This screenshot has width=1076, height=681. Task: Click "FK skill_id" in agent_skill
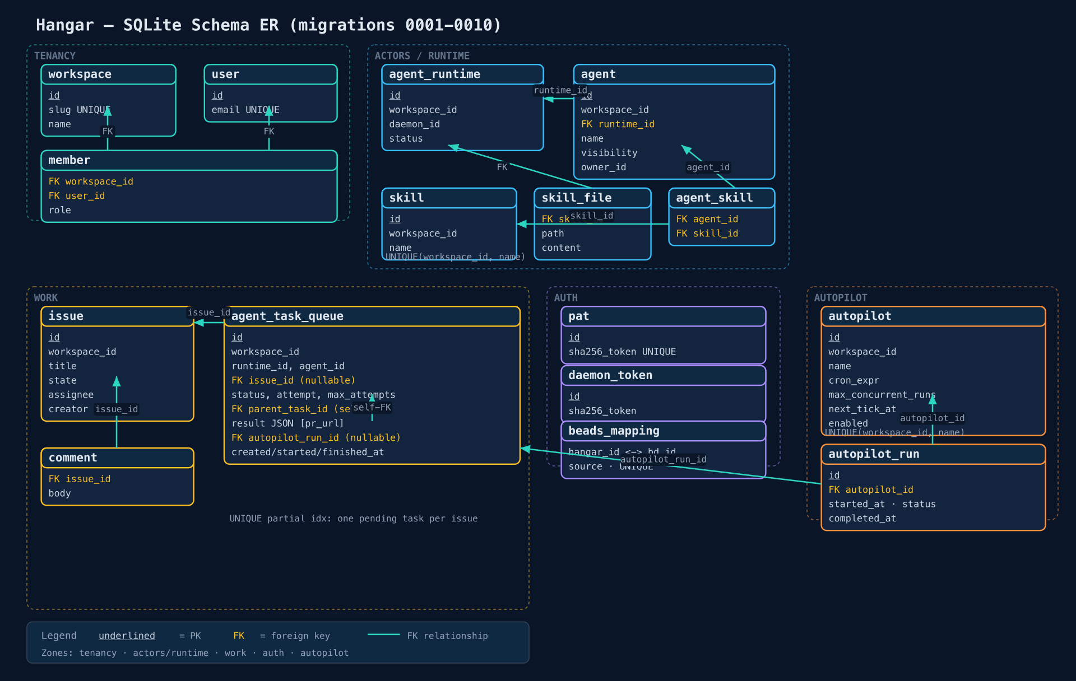(707, 234)
